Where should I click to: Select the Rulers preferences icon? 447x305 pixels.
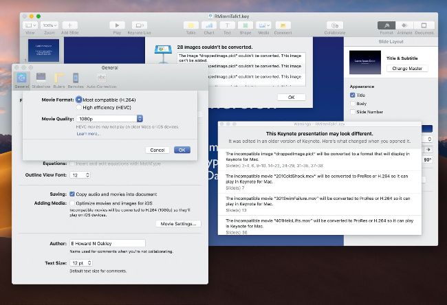click(58, 79)
